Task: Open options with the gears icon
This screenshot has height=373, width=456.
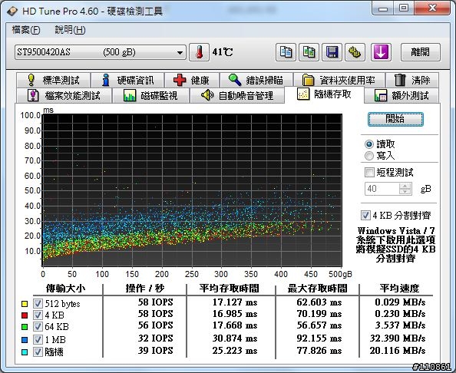Action: click(355, 52)
